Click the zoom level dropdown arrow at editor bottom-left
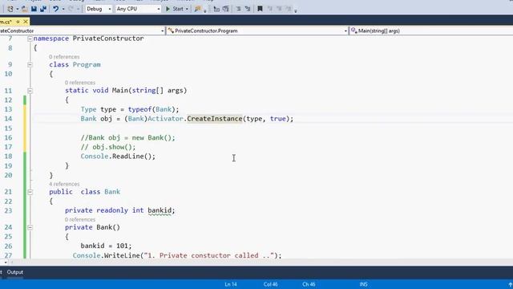Image resolution: width=513 pixels, height=289 pixels. pos(6,263)
